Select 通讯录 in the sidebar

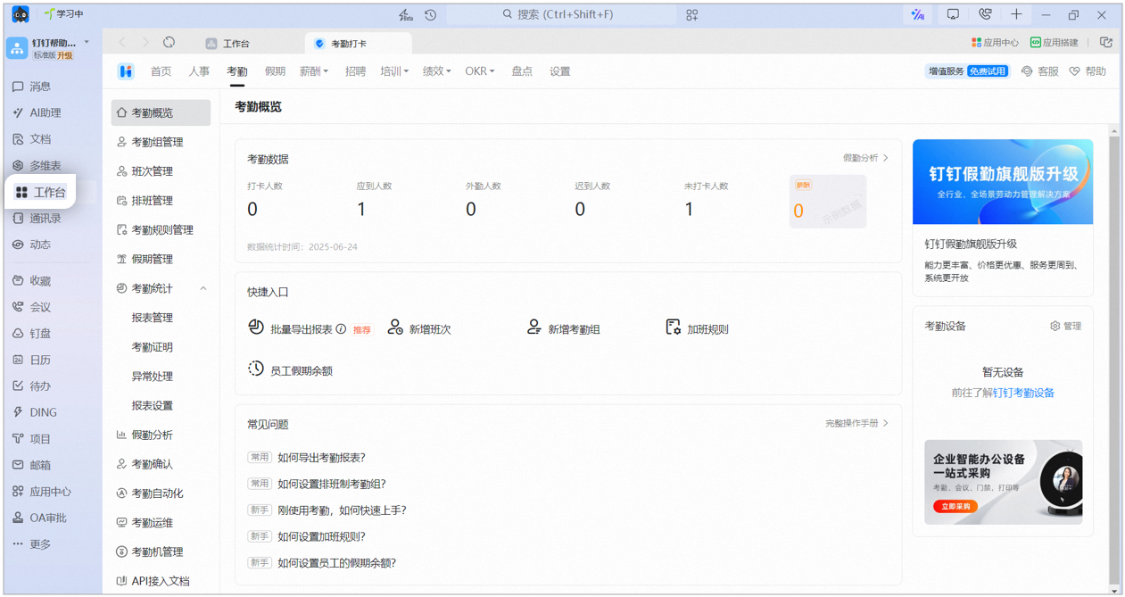coord(37,219)
